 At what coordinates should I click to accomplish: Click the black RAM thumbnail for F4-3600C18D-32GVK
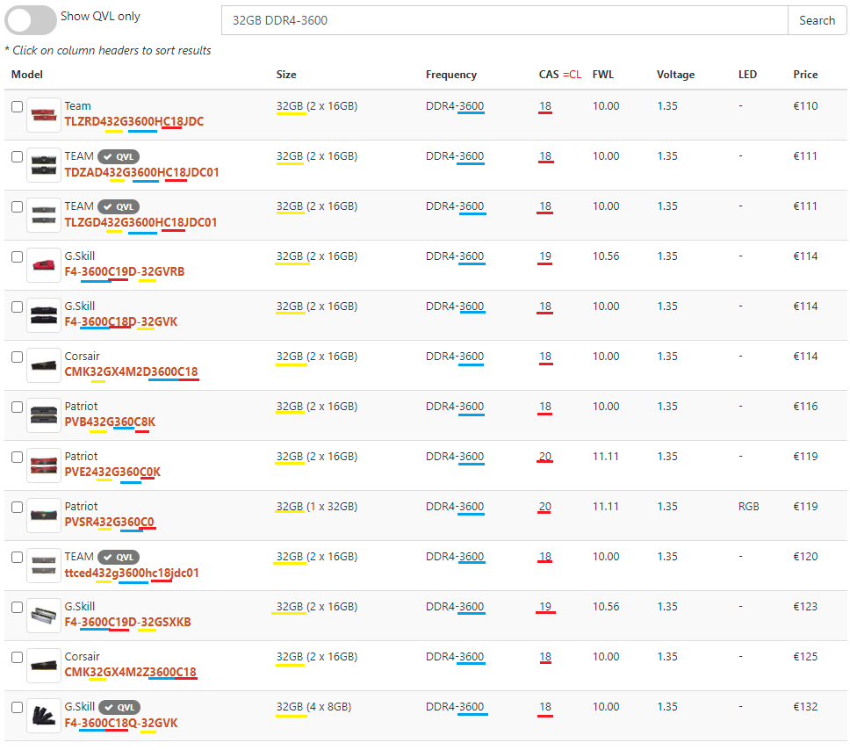click(x=44, y=315)
